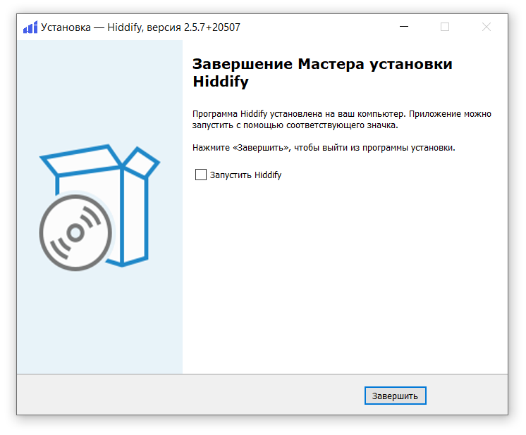Click the «Запустить Hiddify» label text
Screen dimensions: 526x435
click(x=245, y=175)
